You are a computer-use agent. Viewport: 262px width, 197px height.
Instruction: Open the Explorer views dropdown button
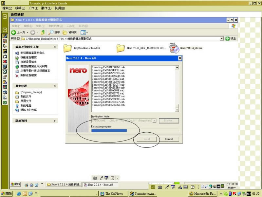(84, 32)
